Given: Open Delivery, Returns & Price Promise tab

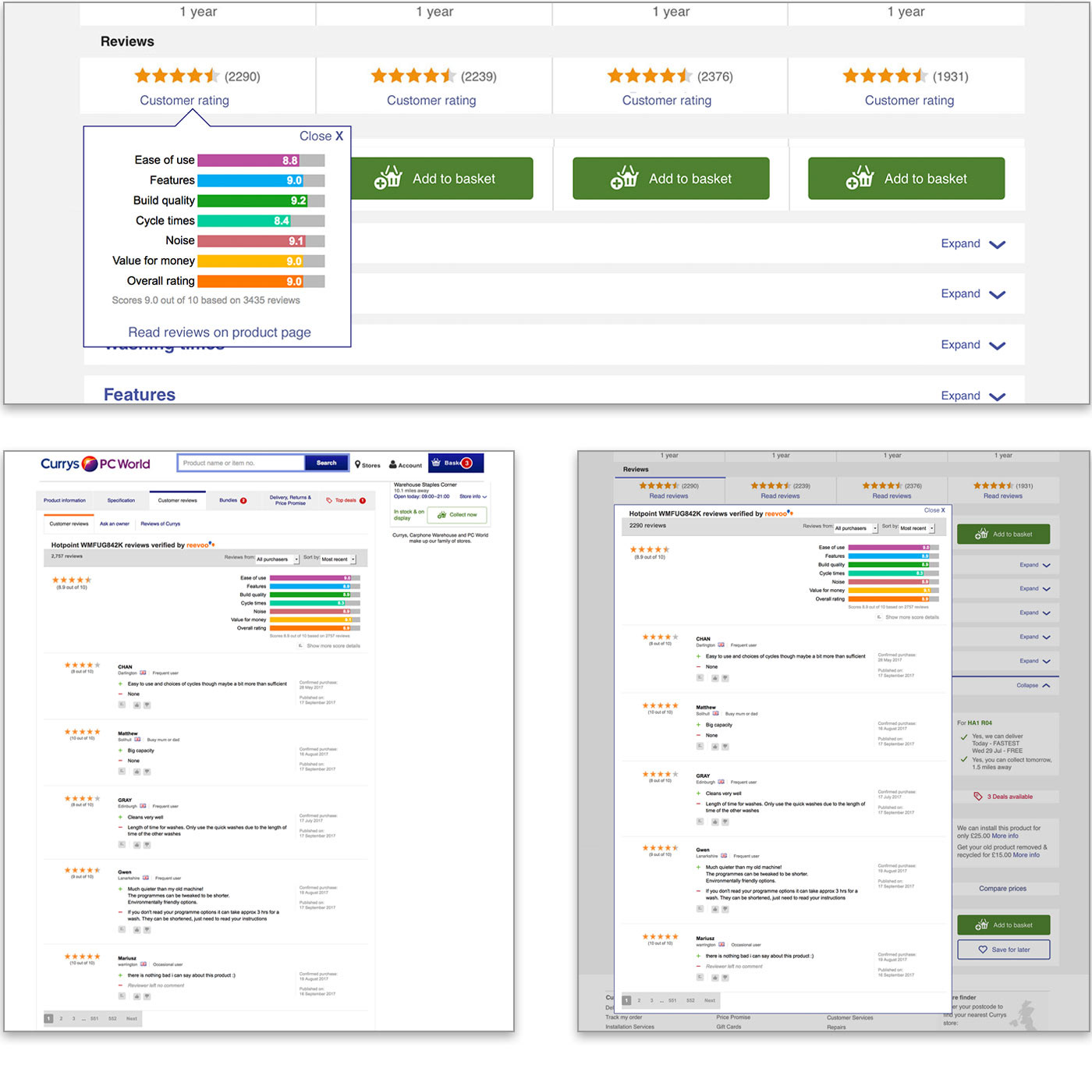Looking at the screenshot, I should pyautogui.click(x=290, y=500).
